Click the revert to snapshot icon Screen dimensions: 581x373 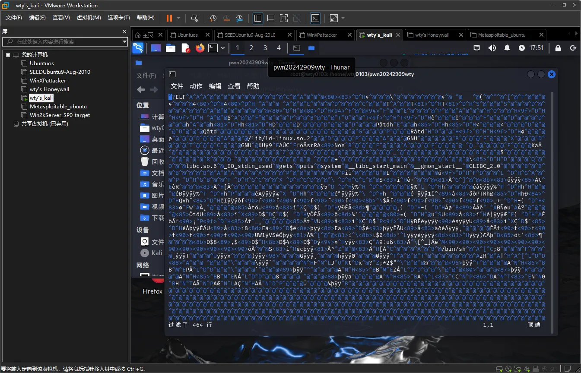tap(226, 18)
